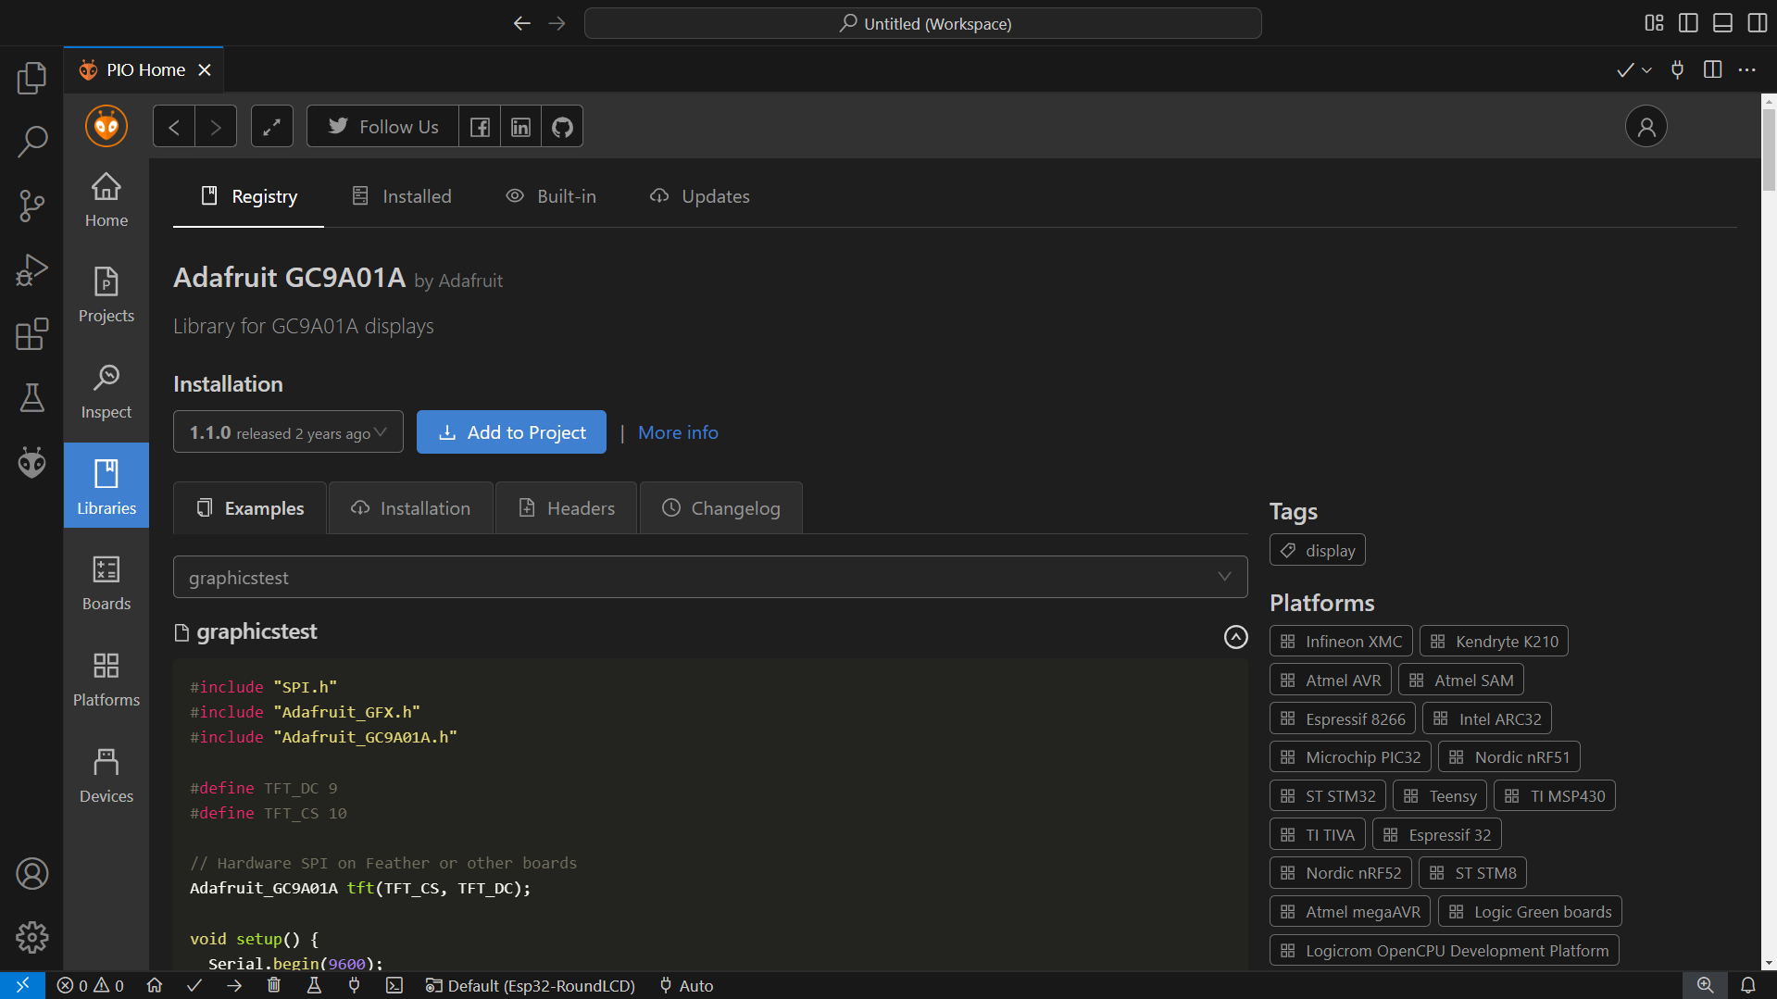Open the Headers tab

click(x=566, y=508)
